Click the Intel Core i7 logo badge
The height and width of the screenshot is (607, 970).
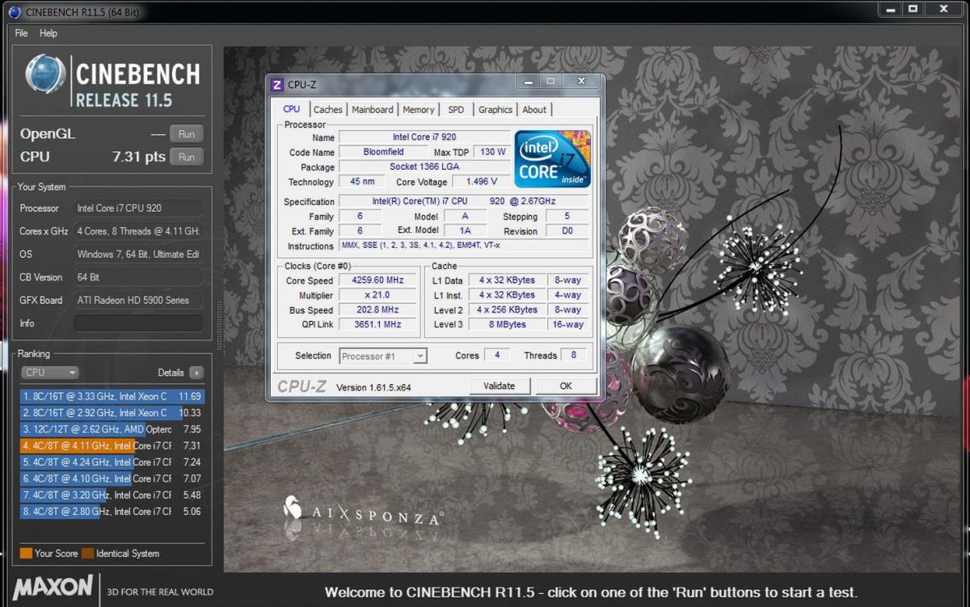553,159
